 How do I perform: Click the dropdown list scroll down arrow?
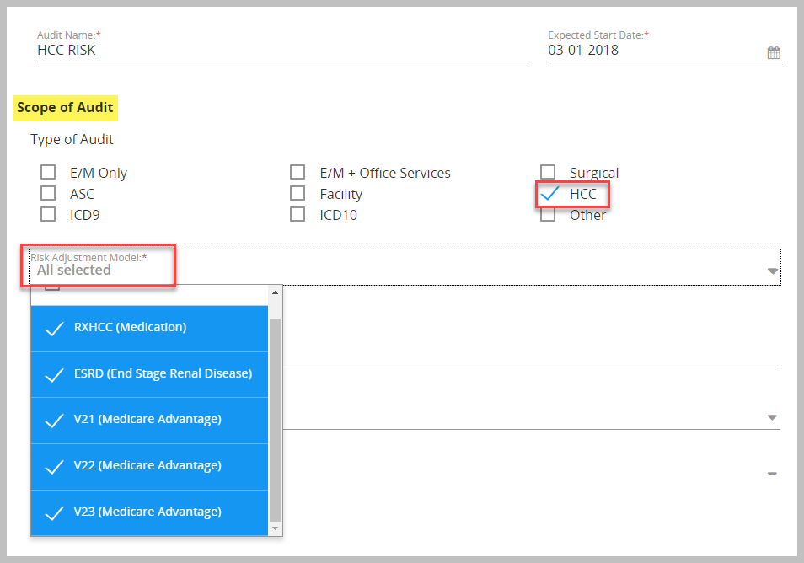(x=275, y=528)
